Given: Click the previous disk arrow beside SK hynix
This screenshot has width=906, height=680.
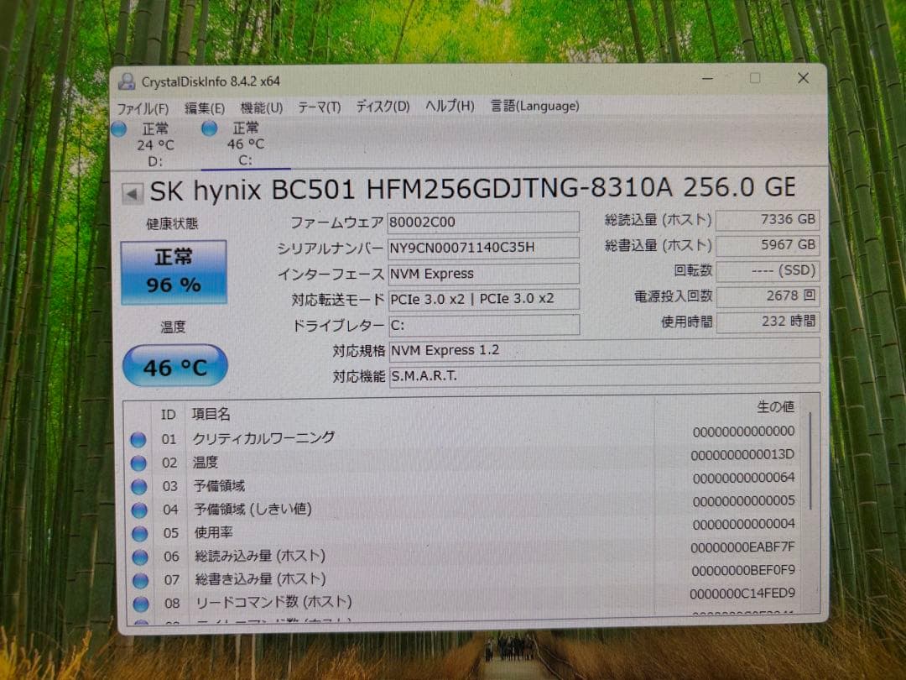Looking at the screenshot, I should pos(133,194).
